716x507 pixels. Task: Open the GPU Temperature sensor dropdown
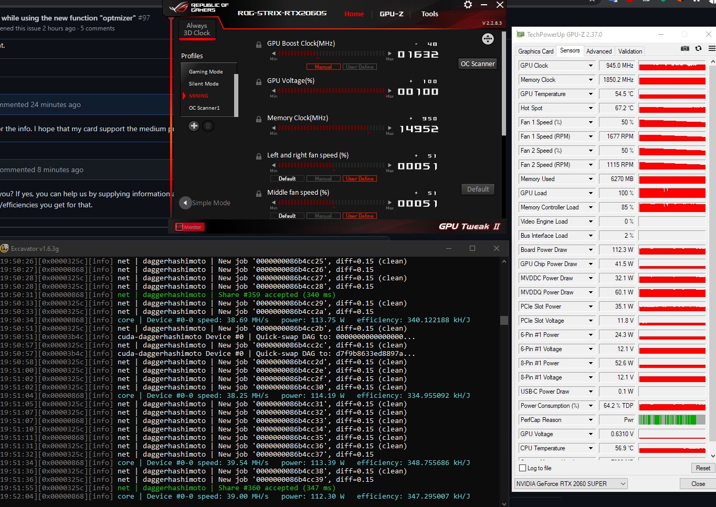click(x=556, y=93)
